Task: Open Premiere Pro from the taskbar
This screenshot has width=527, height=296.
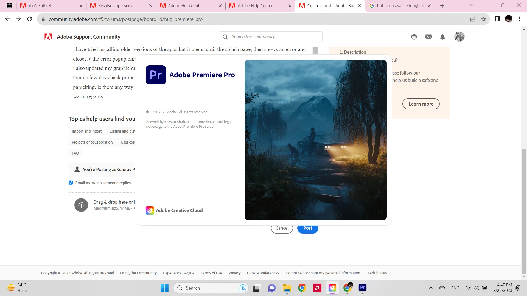Action: pos(362,288)
